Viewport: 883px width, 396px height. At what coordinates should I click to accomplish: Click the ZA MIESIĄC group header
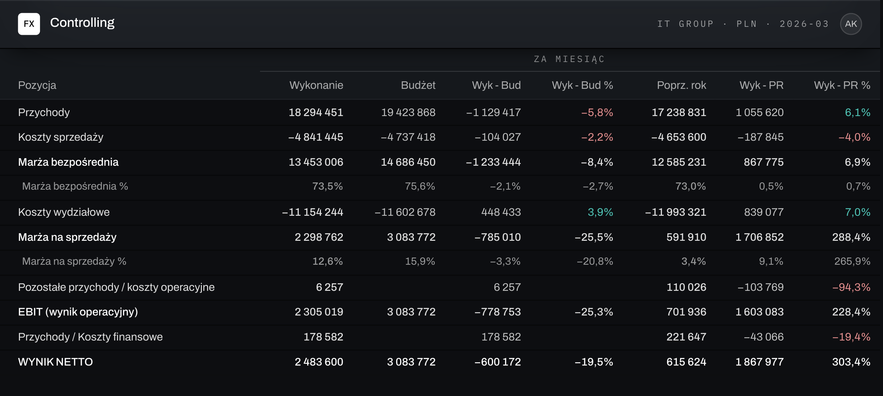coord(569,59)
